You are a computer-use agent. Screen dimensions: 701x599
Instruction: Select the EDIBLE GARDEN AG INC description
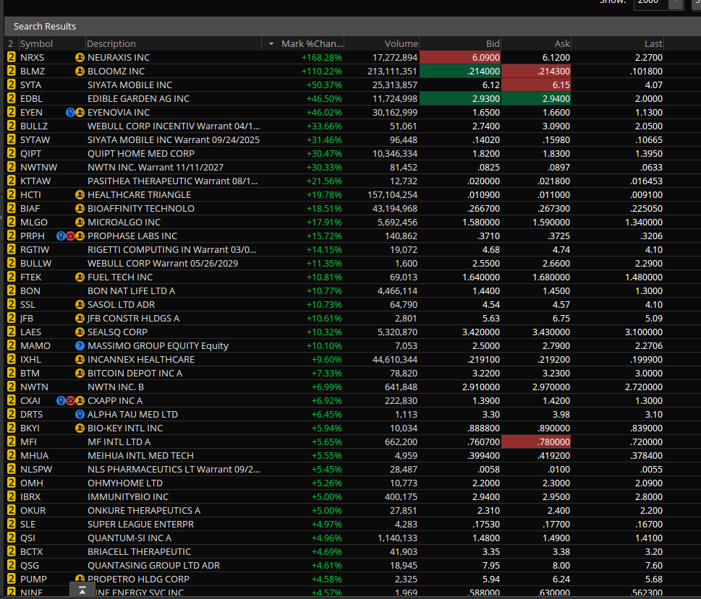[x=139, y=99]
